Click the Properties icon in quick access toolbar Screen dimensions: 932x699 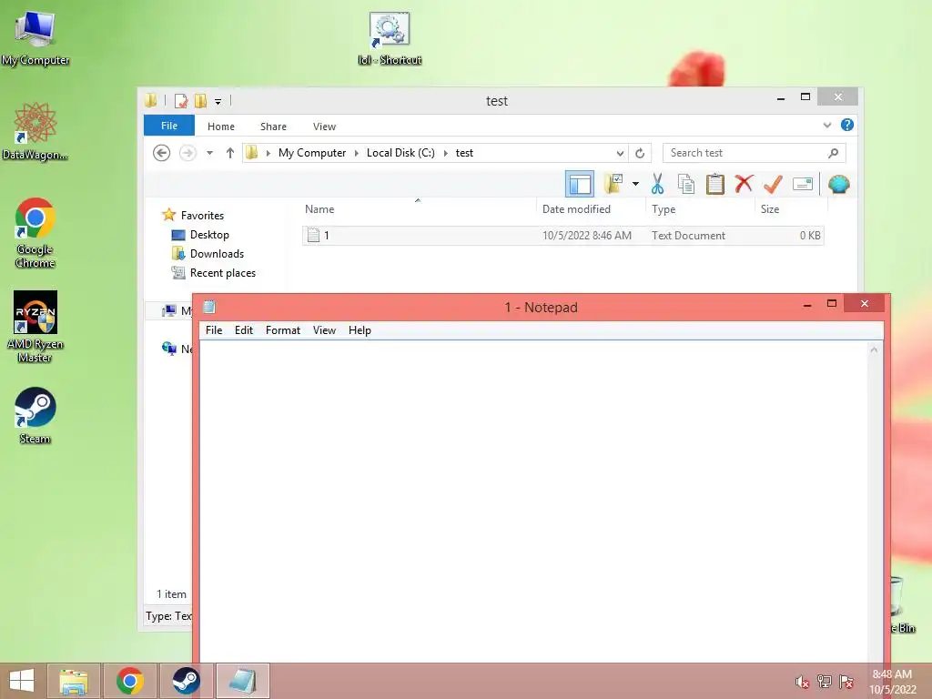click(181, 101)
